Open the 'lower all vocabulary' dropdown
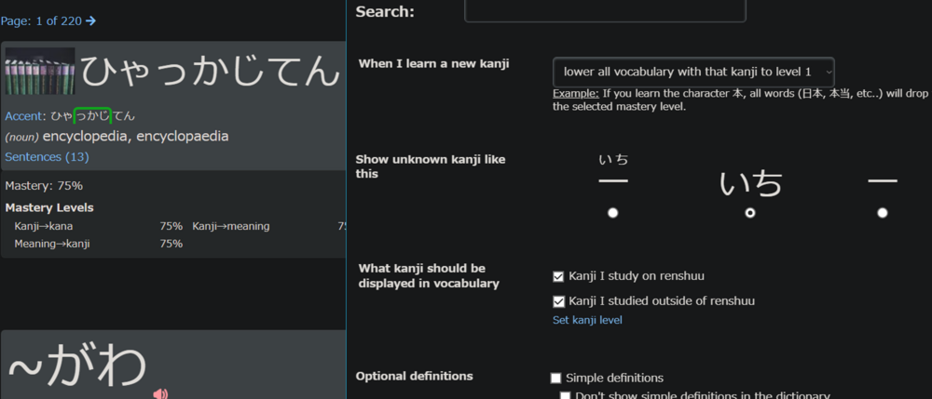 (x=693, y=72)
